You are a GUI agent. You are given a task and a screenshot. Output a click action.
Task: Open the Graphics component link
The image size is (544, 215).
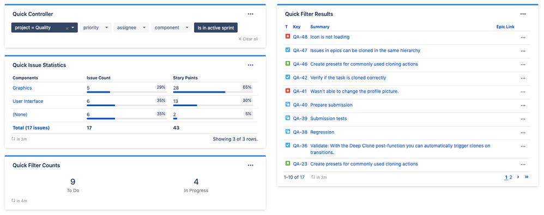22,88
